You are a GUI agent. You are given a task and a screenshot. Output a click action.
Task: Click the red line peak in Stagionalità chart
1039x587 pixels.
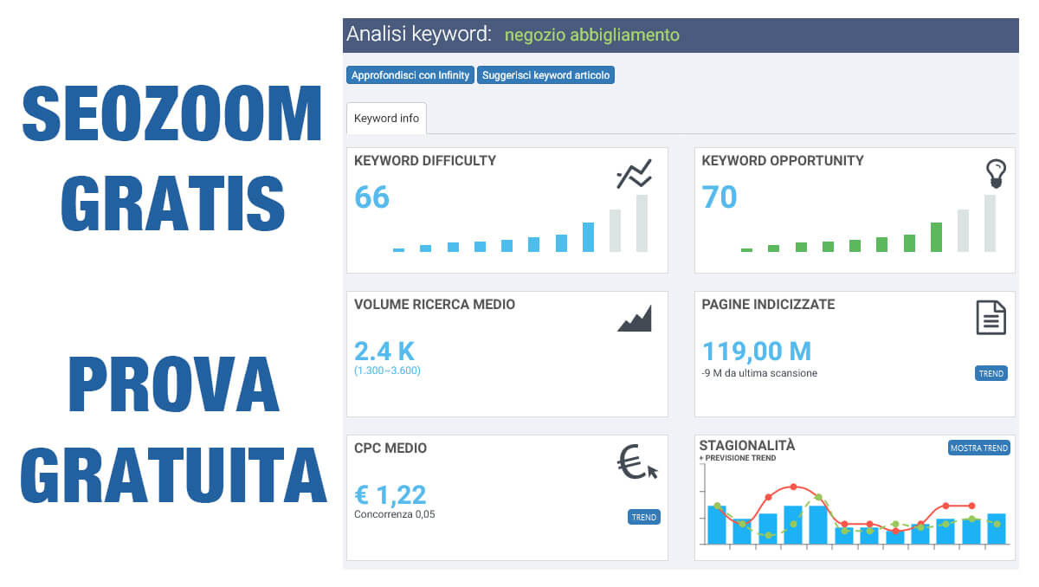tap(793, 487)
